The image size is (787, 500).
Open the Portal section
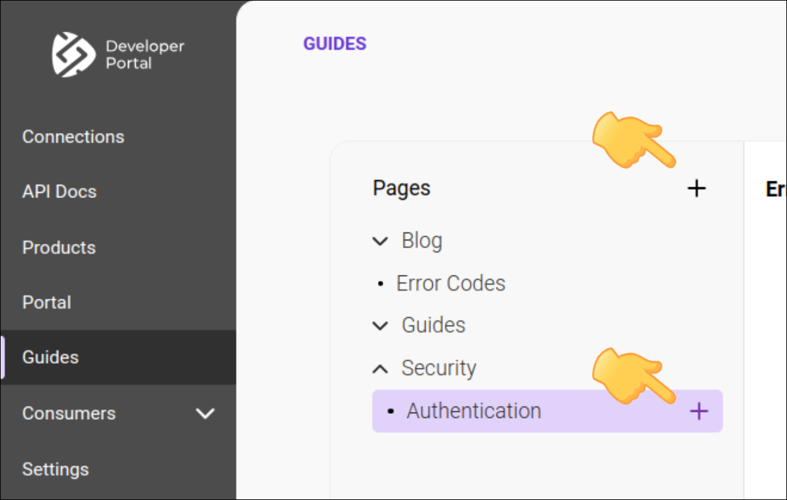tap(46, 303)
